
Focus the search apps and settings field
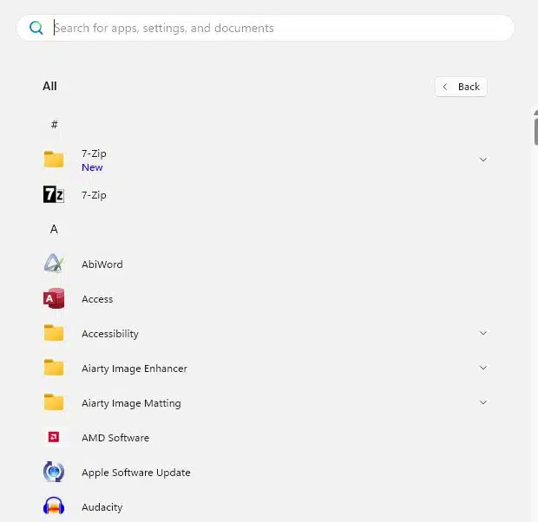click(x=278, y=28)
